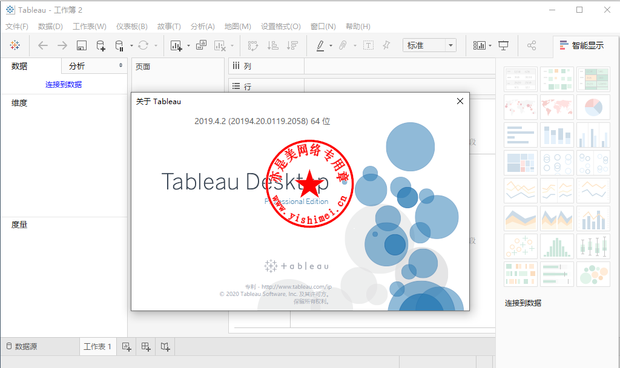Click the 分析 pane switcher arrows

(120, 65)
